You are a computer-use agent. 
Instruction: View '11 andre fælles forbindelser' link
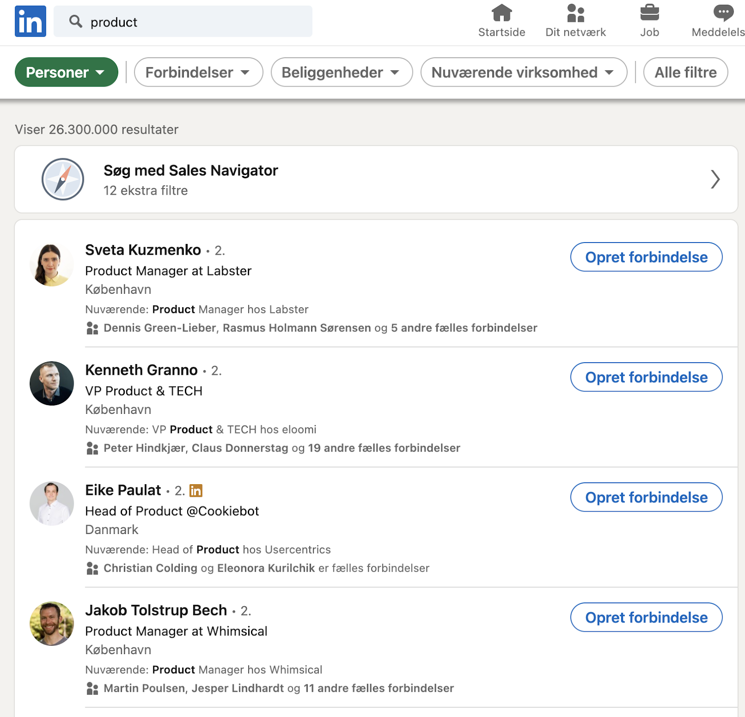coord(379,689)
